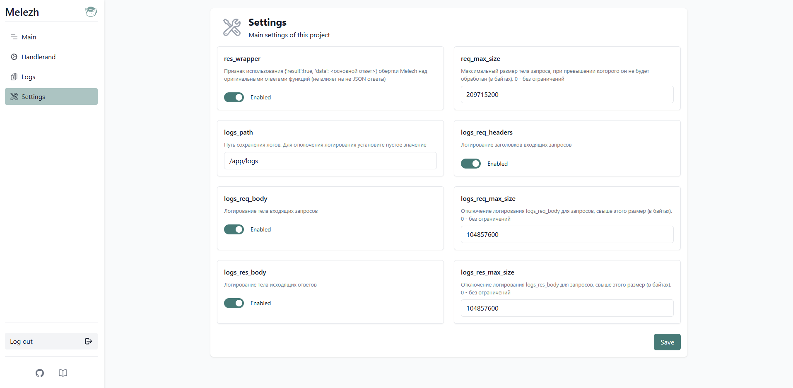This screenshot has width=793, height=388.
Task: Click the Enabled label under logs_req_headers
Action: [497, 164]
